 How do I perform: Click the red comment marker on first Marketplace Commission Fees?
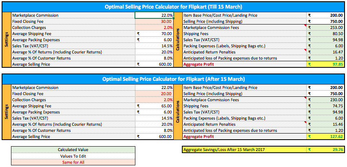coord(305,25)
